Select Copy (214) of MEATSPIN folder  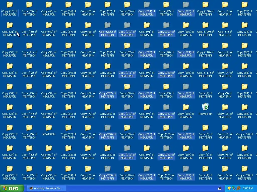click(147, 8)
